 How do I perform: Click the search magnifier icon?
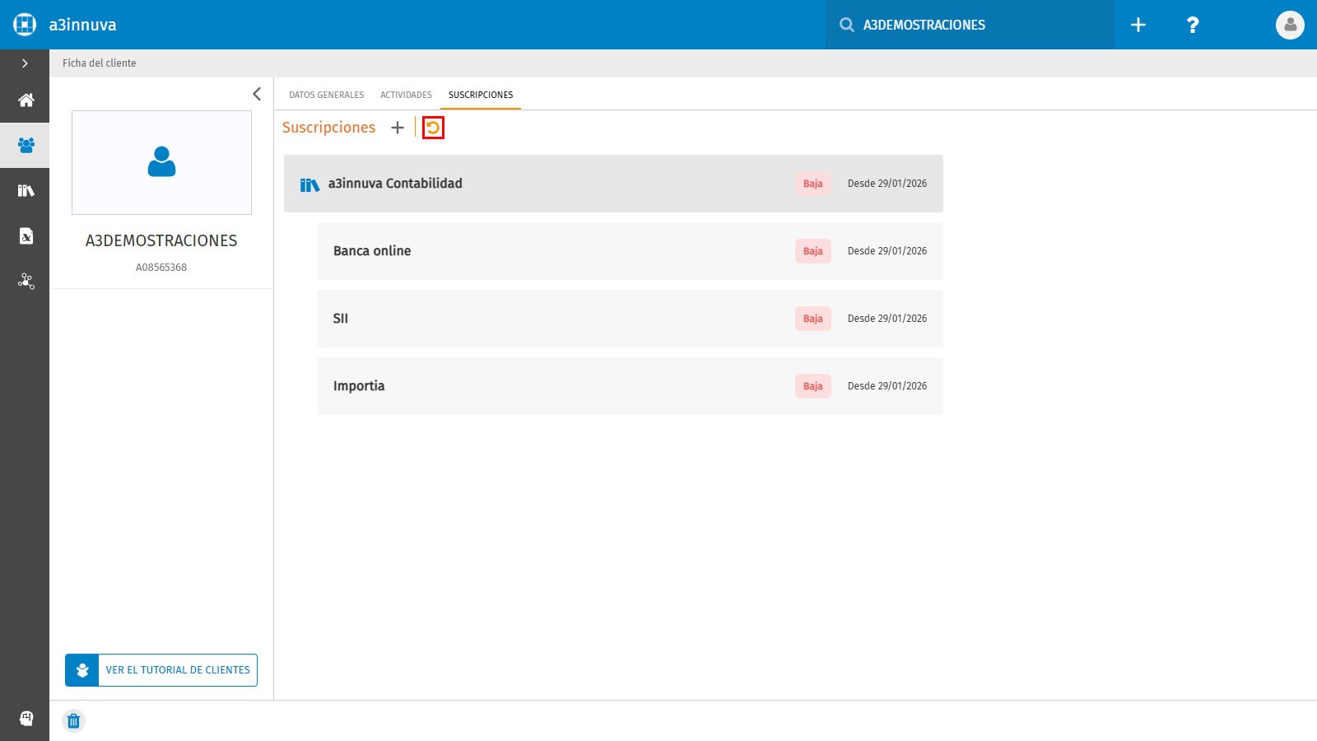click(x=846, y=25)
